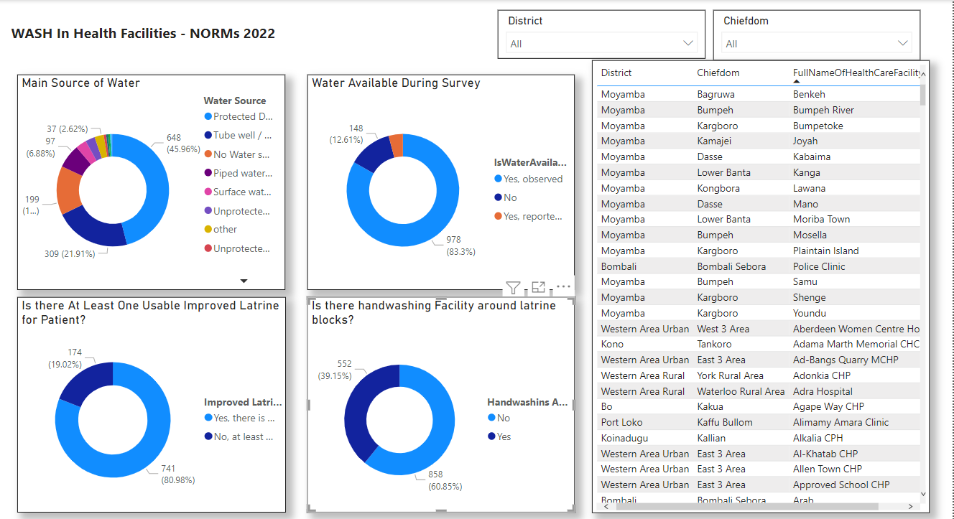954x519 pixels.
Task: Click the filter icon above the handwashing chart
Action: click(512, 288)
